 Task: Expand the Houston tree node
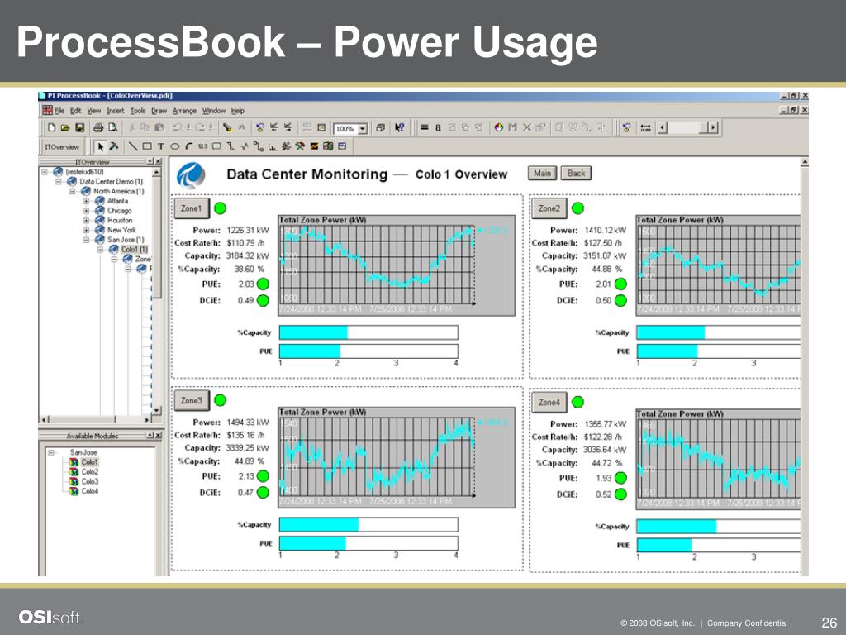pos(86,220)
